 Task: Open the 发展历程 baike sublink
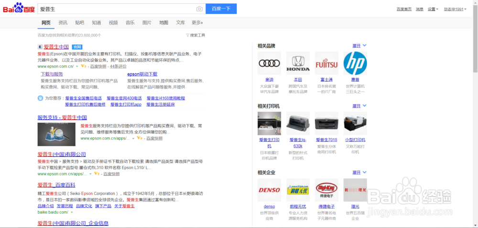click(x=65, y=206)
